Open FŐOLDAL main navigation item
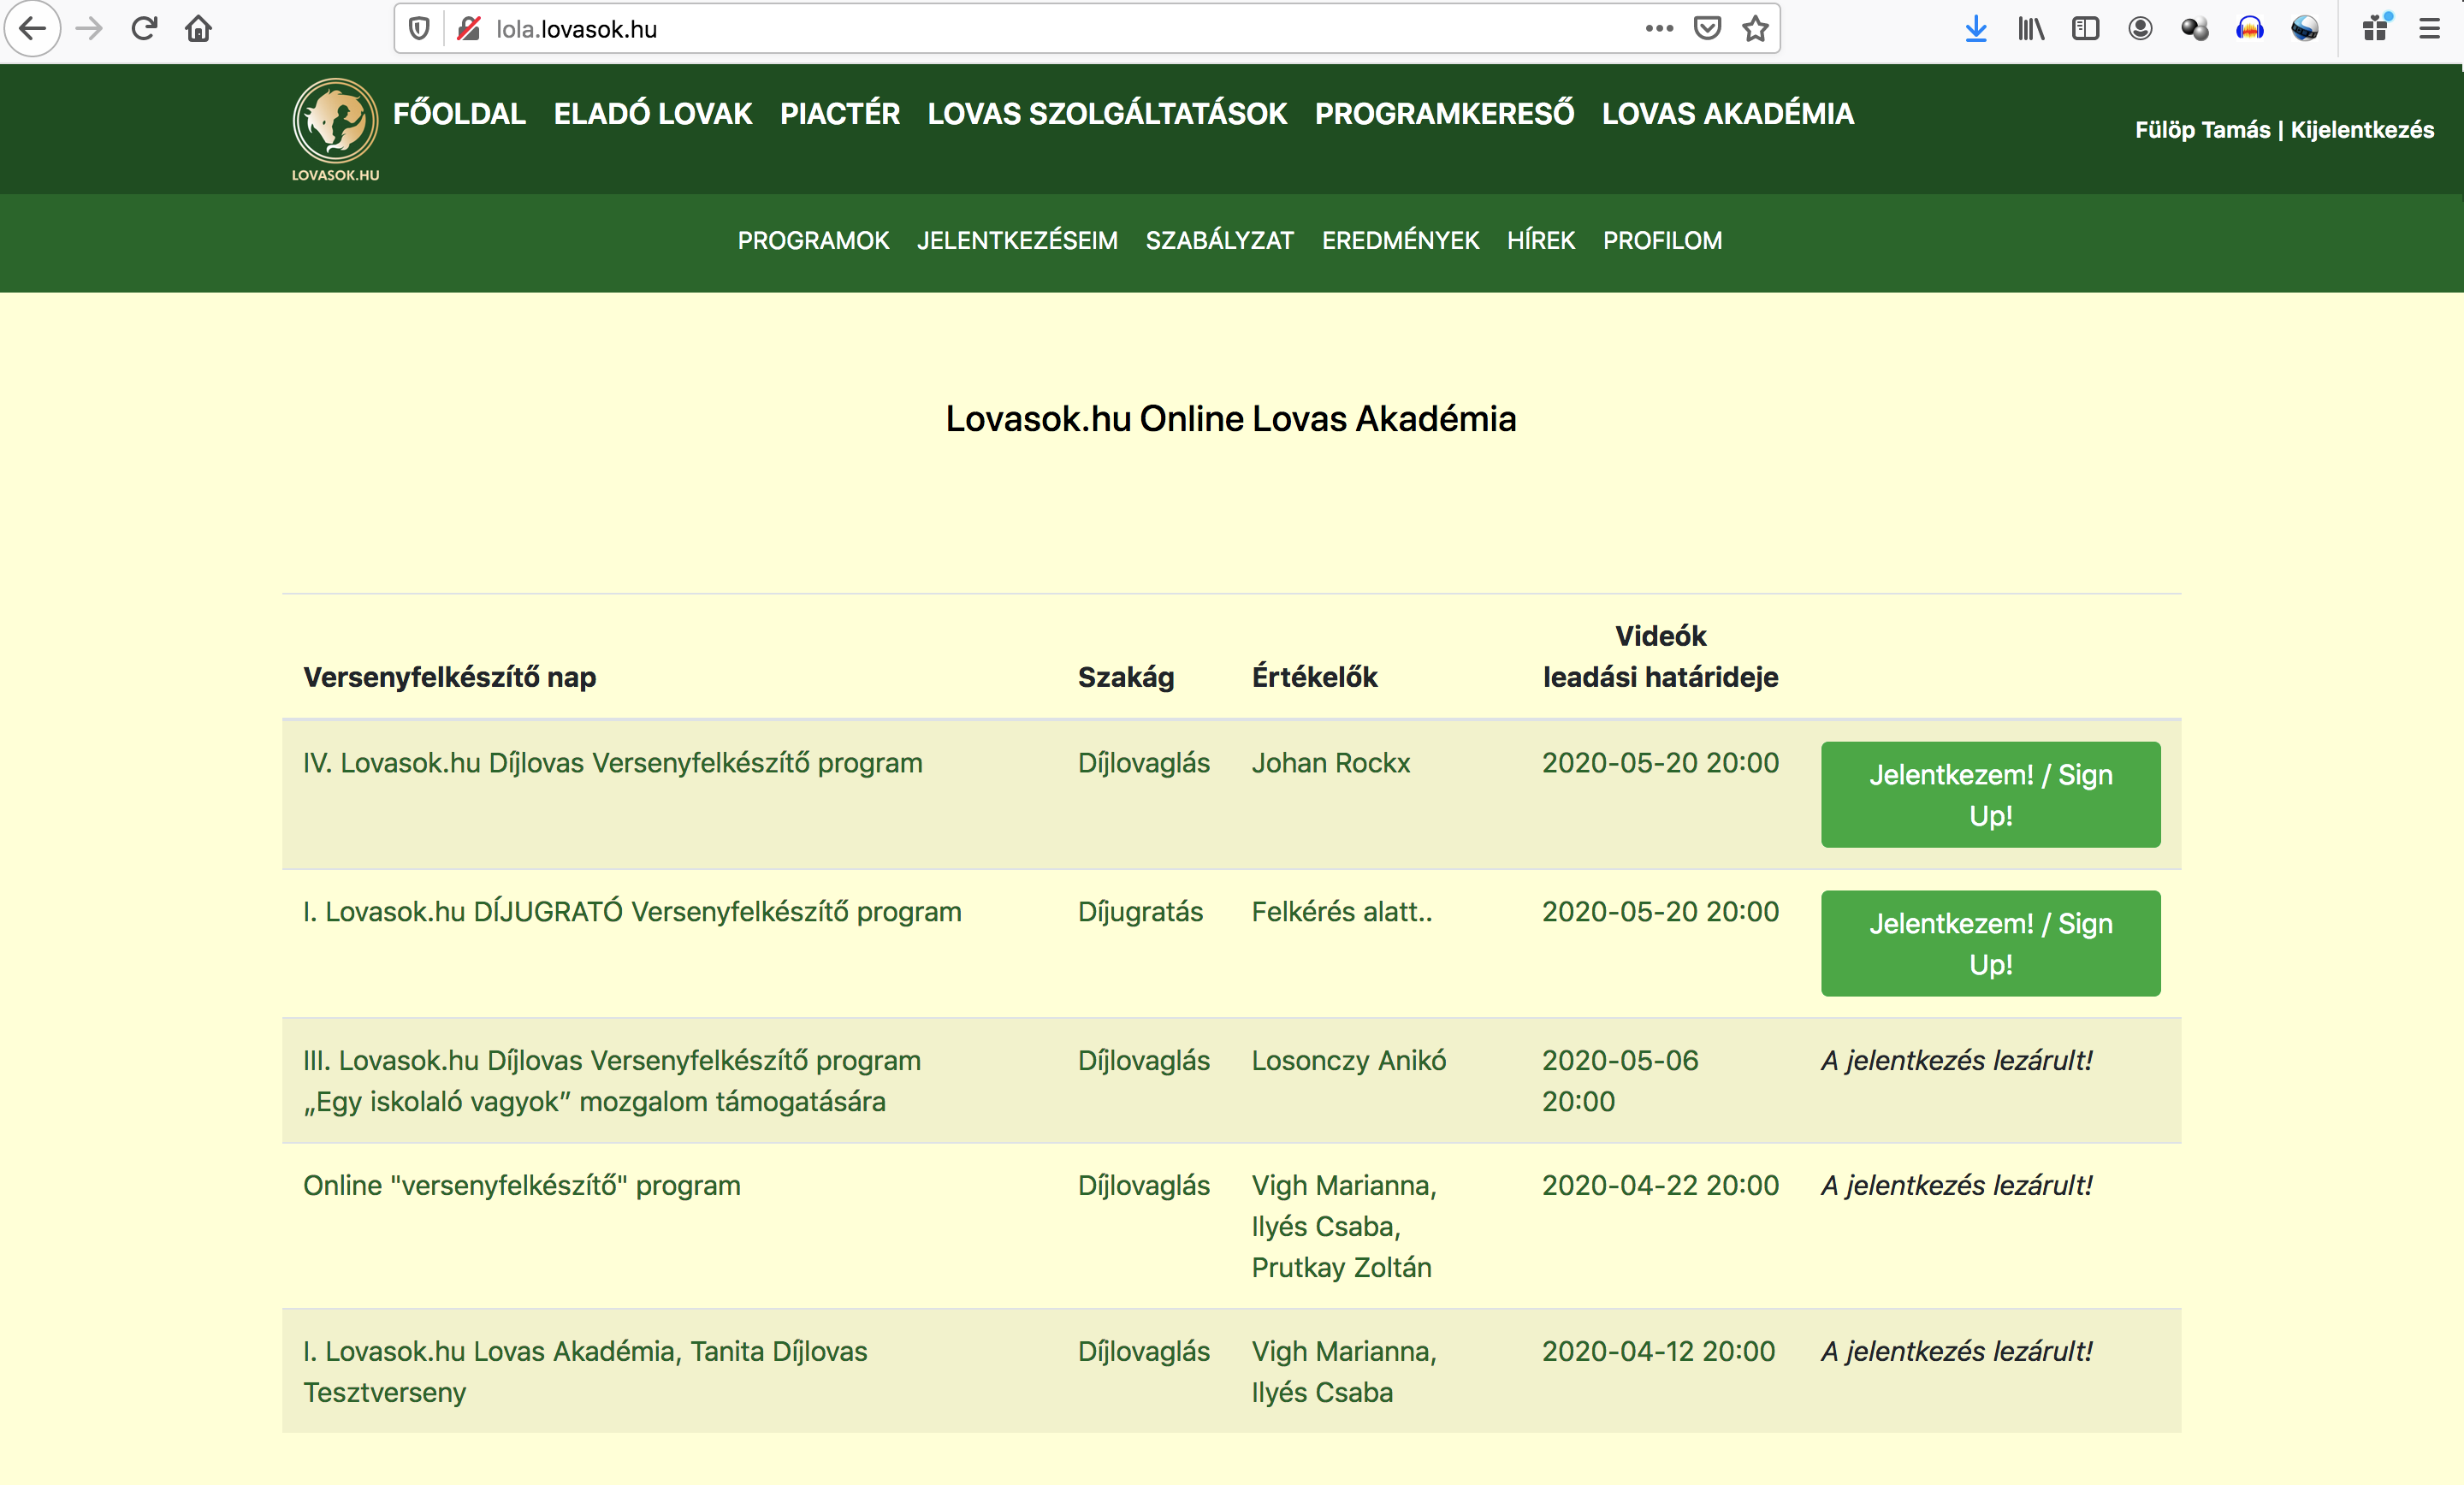The image size is (2464, 1485). pyautogui.click(x=459, y=114)
